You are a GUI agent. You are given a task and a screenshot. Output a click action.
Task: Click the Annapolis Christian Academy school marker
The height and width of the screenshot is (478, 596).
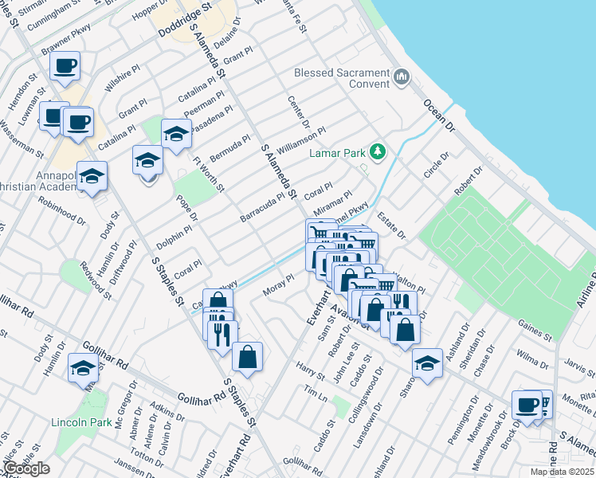tap(92, 176)
